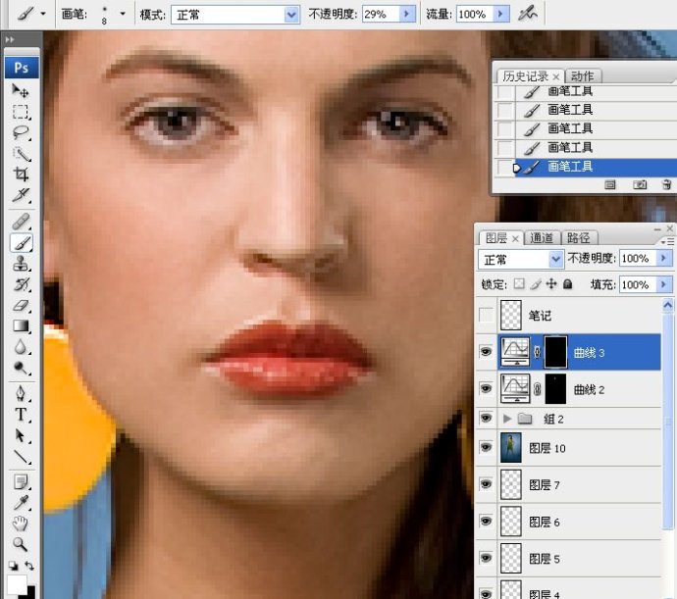Switch to the 通道 tab

click(542, 238)
